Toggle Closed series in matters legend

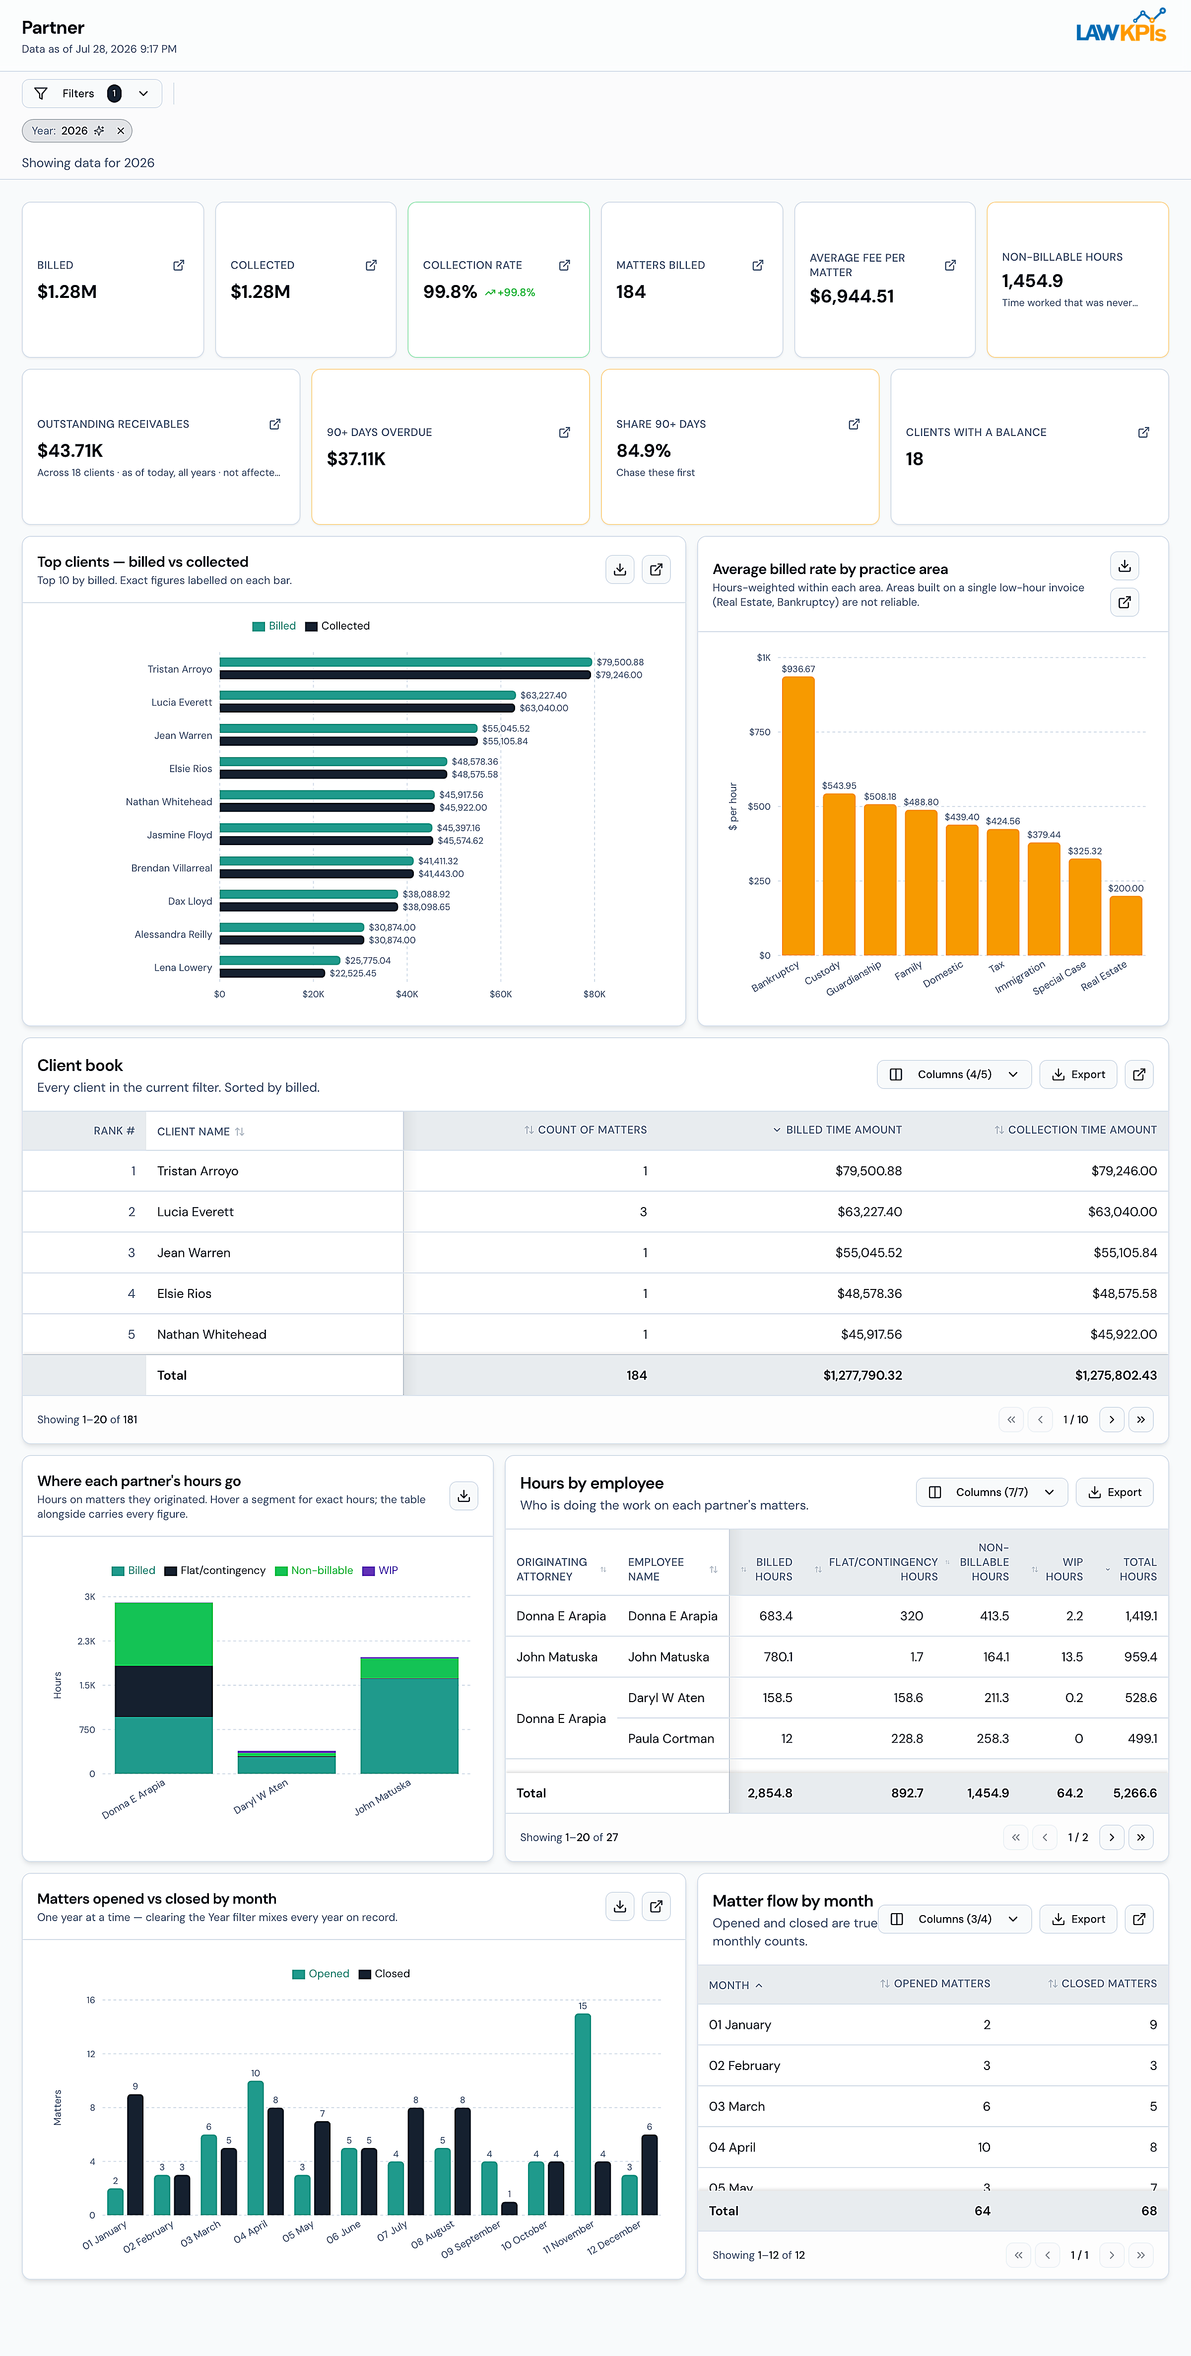tap(384, 1975)
